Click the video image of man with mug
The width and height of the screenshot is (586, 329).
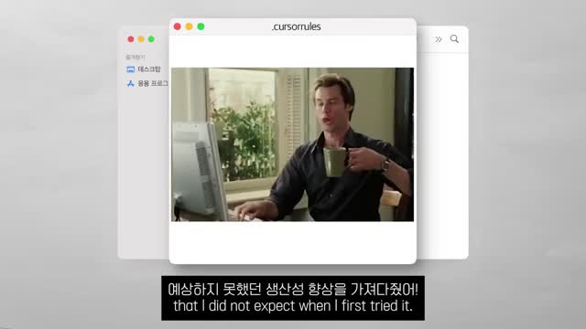pyautogui.click(x=292, y=144)
